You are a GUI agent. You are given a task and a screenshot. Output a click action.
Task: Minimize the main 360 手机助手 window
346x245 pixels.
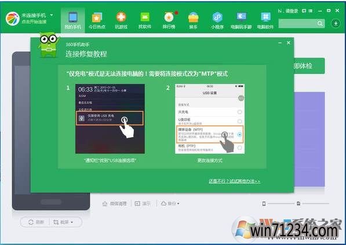[x=320, y=10]
